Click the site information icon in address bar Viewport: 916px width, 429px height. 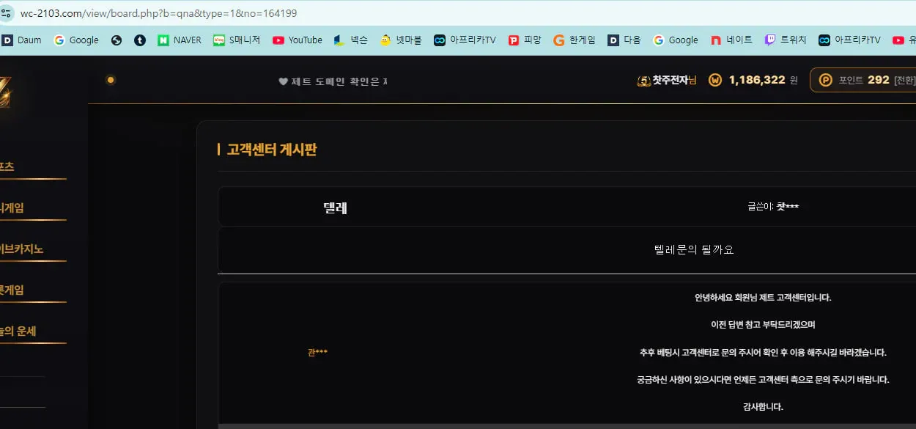(x=7, y=13)
